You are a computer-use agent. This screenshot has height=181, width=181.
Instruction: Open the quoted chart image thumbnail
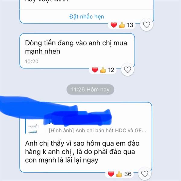(x=33, y=129)
